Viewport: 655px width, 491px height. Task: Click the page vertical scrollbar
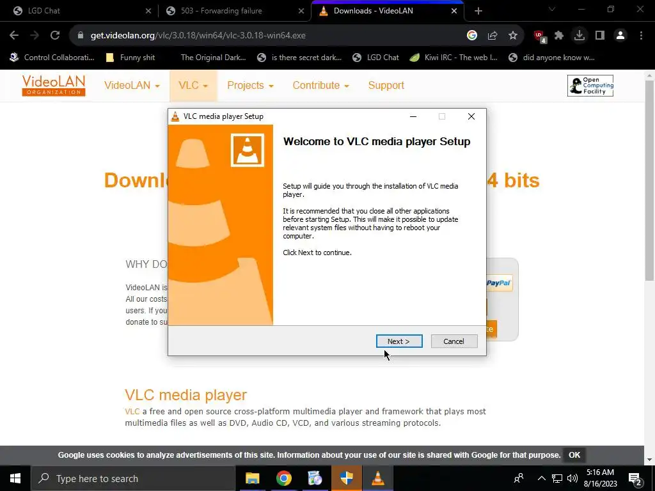point(649,180)
